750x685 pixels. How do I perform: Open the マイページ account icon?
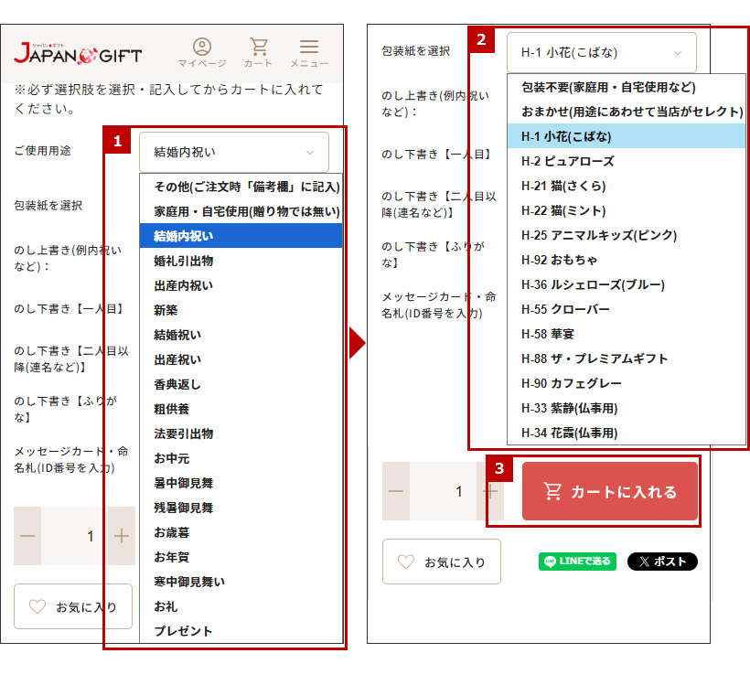click(x=202, y=53)
